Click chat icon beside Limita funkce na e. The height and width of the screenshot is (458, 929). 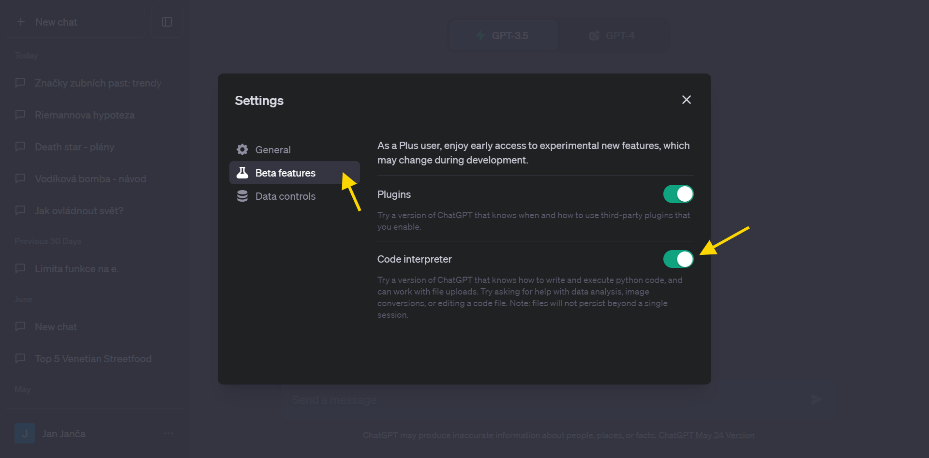(20, 268)
